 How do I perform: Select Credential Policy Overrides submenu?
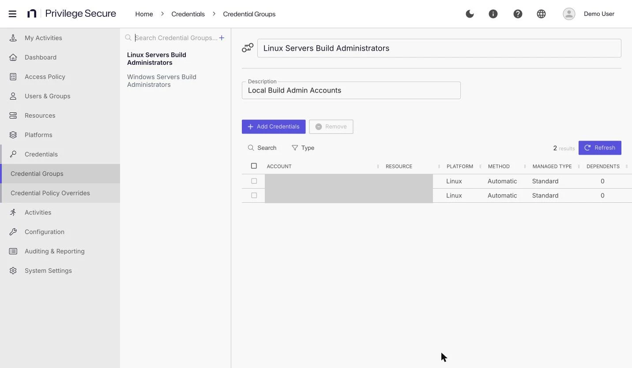[x=60, y=193]
